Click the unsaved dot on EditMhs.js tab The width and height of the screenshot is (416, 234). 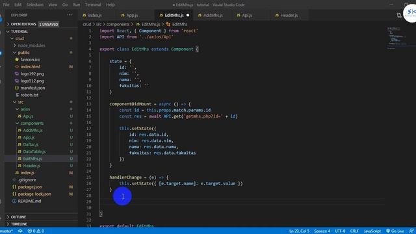tap(188, 16)
